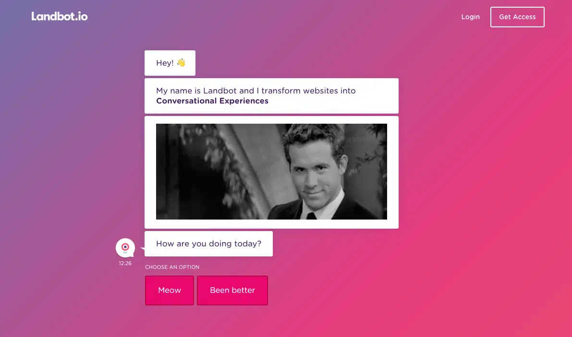Click the Landbot chatbot avatar icon
This screenshot has height=337, width=572.
[x=125, y=248]
